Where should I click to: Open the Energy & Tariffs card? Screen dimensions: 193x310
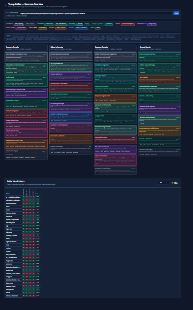click(115, 119)
